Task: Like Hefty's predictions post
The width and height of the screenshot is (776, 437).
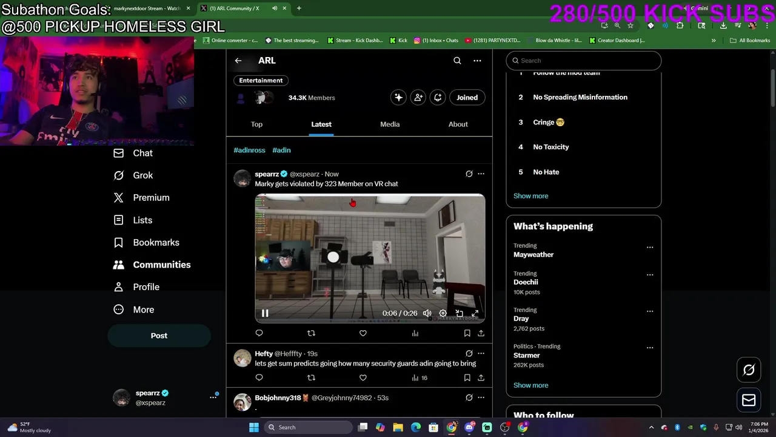Action: pos(363,378)
